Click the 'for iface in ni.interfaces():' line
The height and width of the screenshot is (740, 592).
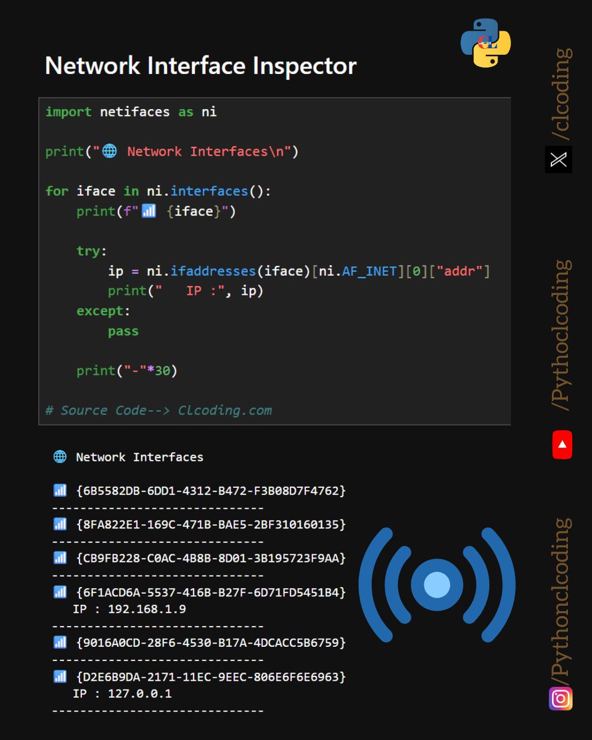(x=158, y=191)
